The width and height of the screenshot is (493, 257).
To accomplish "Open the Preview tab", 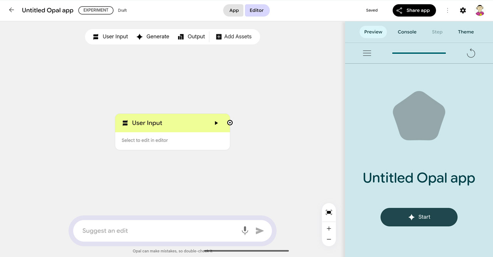I will pyautogui.click(x=373, y=32).
